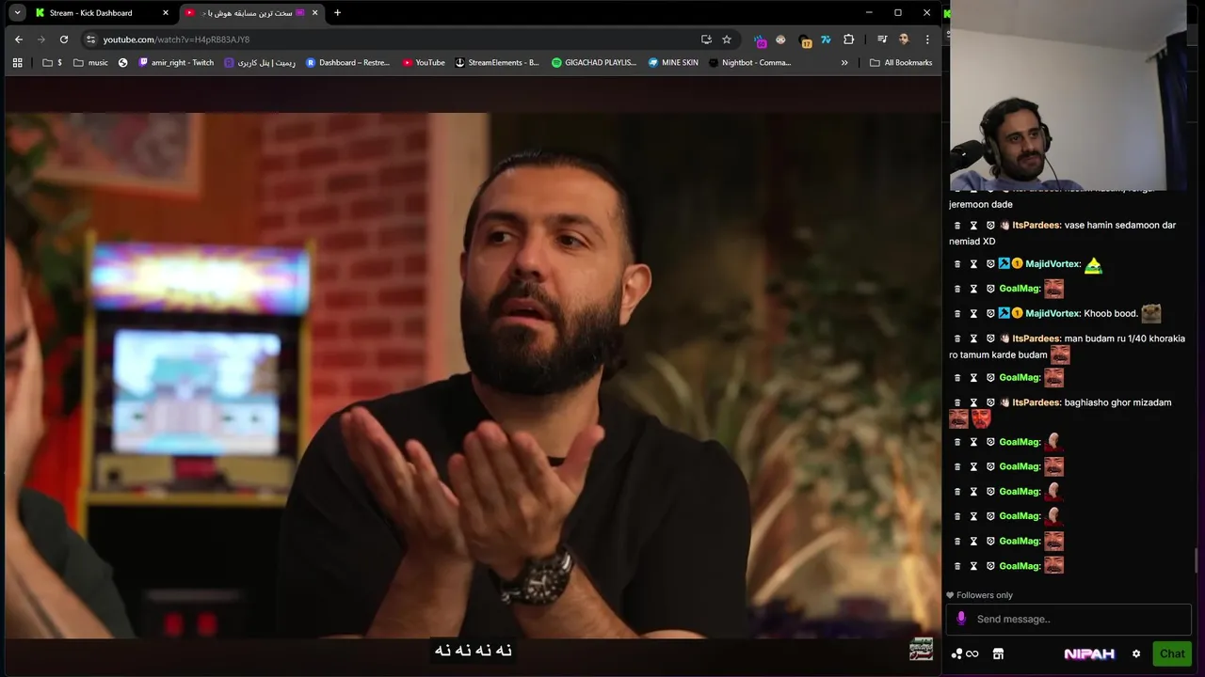
Task: Open the StreamElements bookmark
Action: (x=497, y=62)
